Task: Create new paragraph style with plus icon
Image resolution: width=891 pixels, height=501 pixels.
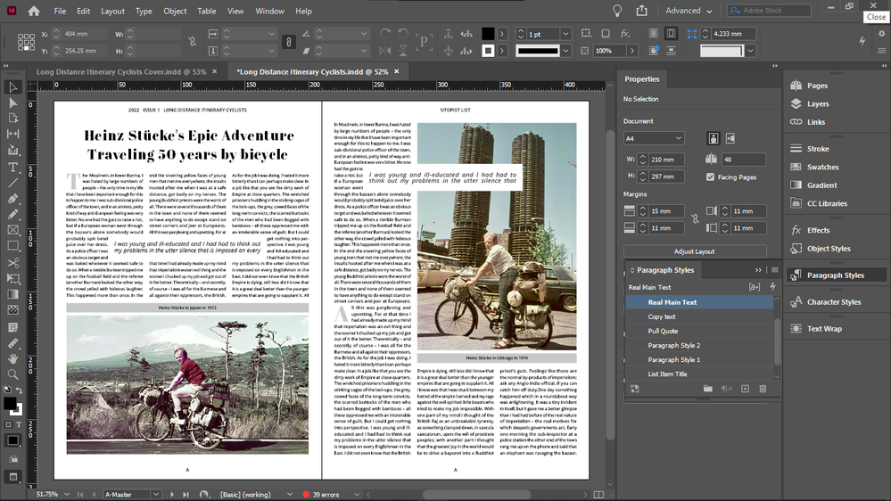Action: (745, 389)
